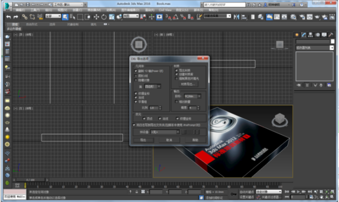This screenshot has height=202, width=339.
Task: Open the 预设 presets dropdown
Action: [165, 132]
